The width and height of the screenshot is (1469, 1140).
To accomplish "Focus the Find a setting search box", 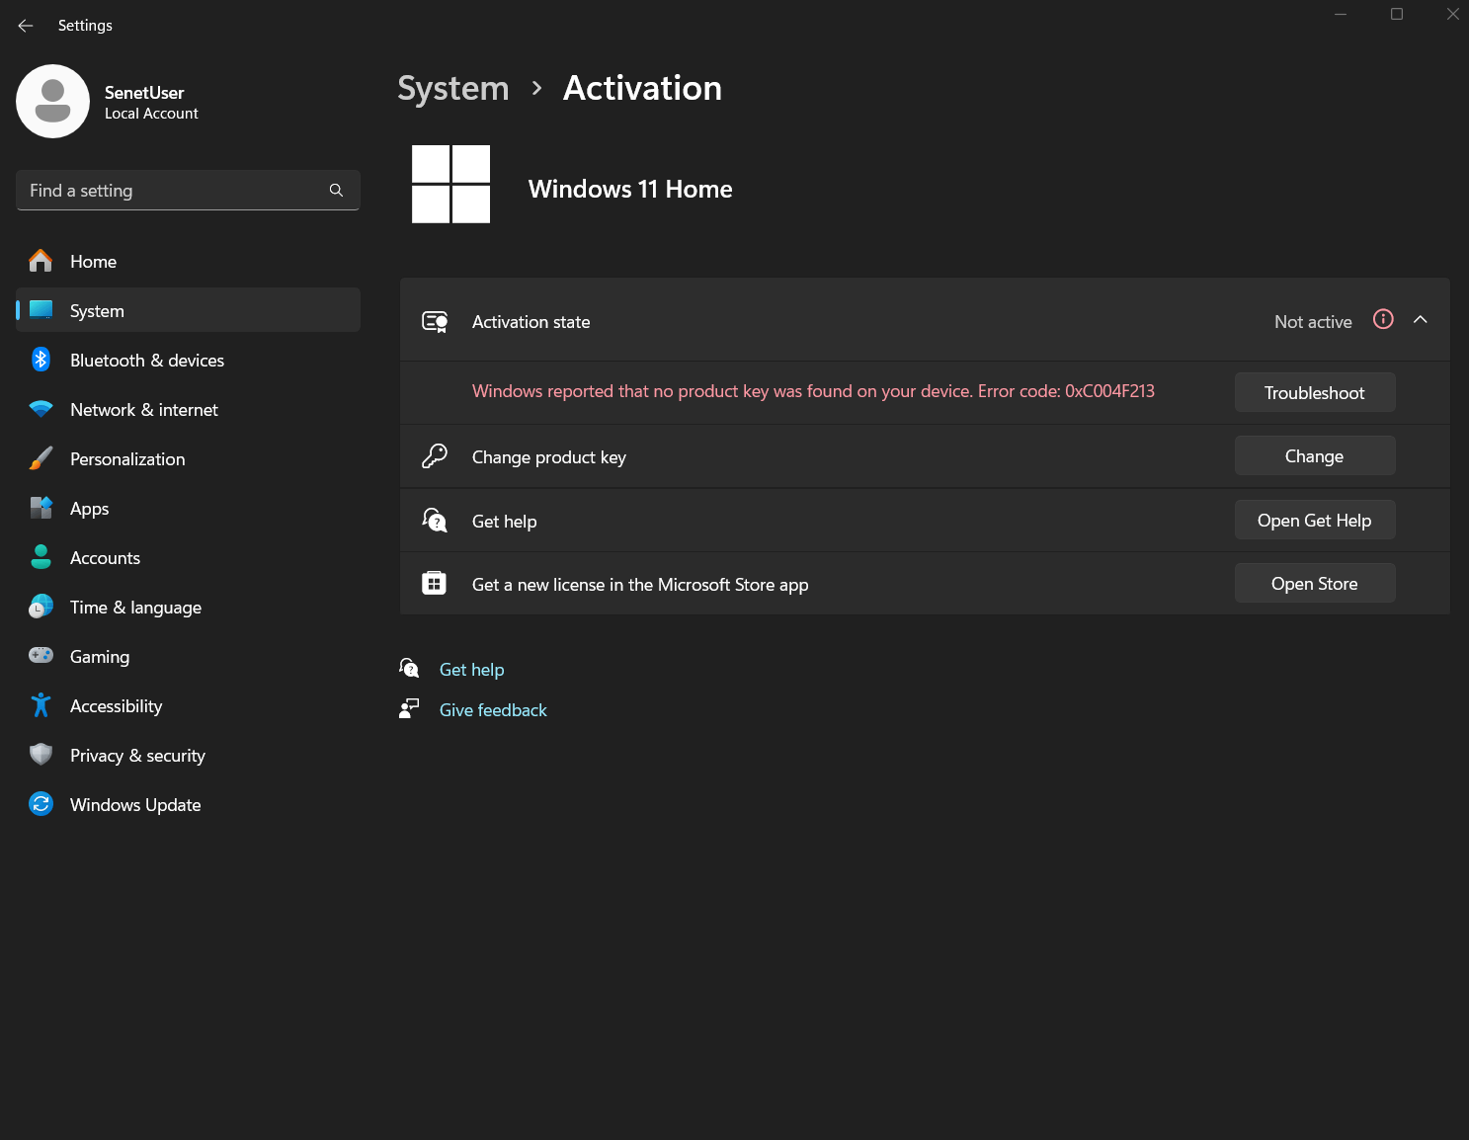I will click(x=188, y=190).
